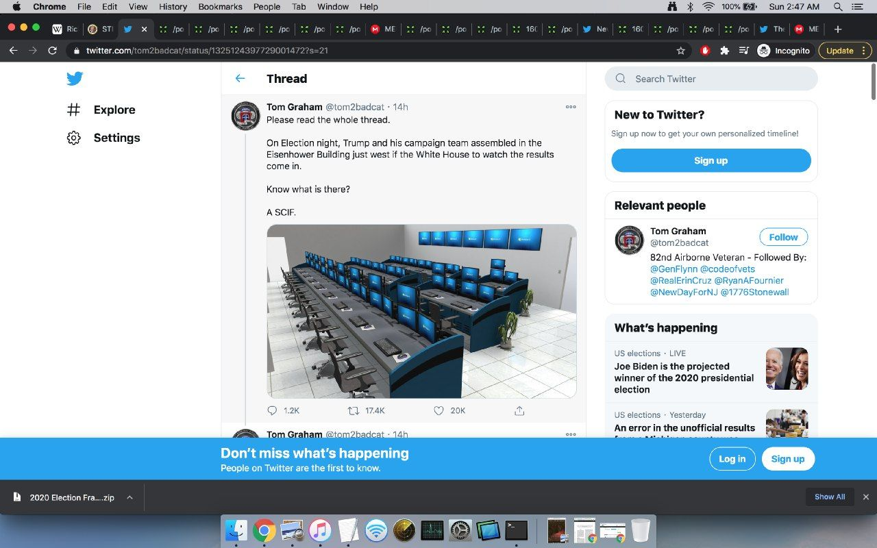This screenshot has height=548, width=877.
Task: Open Chrome's media controls icon
Action: coord(743,50)
